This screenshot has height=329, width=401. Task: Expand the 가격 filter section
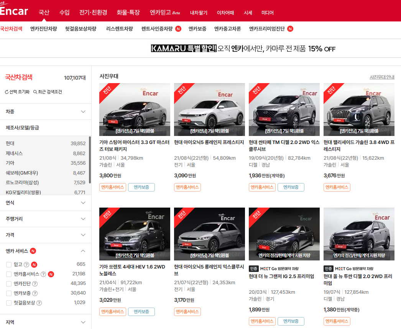[x=46, y=235]
